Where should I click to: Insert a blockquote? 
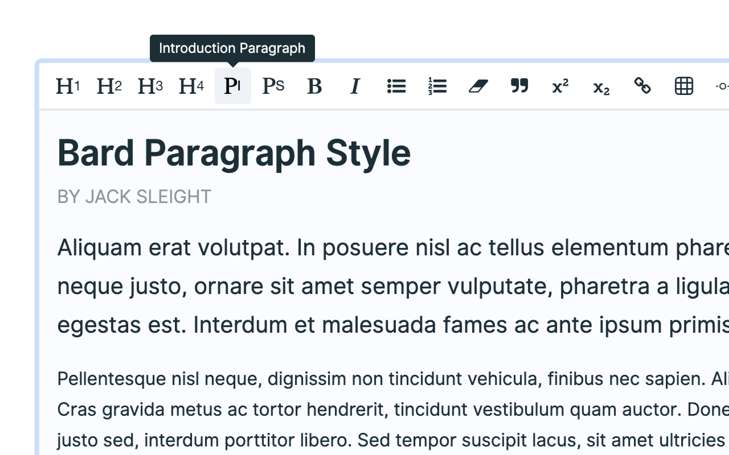pos(519,86)
